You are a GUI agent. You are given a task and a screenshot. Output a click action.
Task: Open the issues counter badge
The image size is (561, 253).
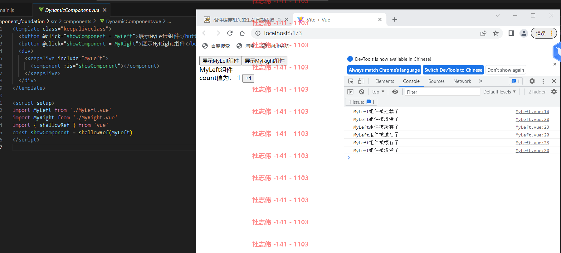516,81
